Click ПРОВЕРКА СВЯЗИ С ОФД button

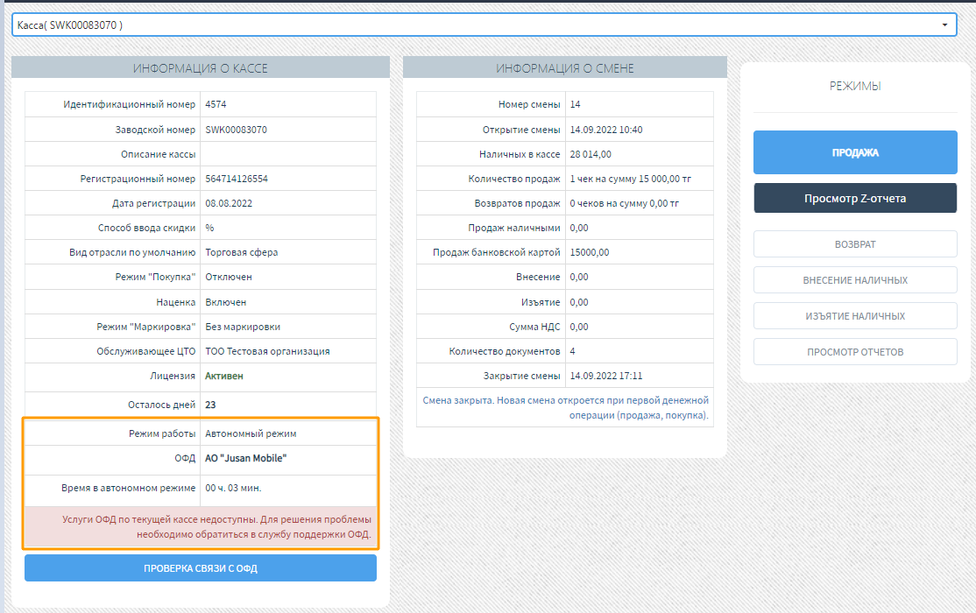pos(201,568)
